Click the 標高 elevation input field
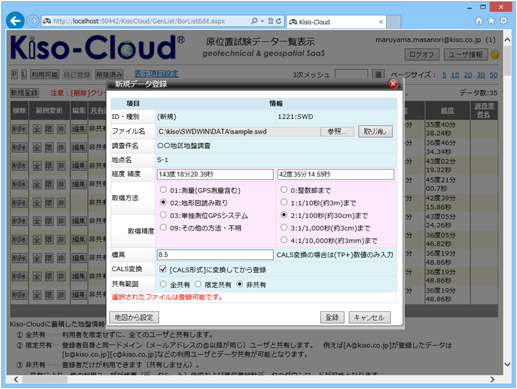Screen dimensions: 517x389 coord(214,254)
